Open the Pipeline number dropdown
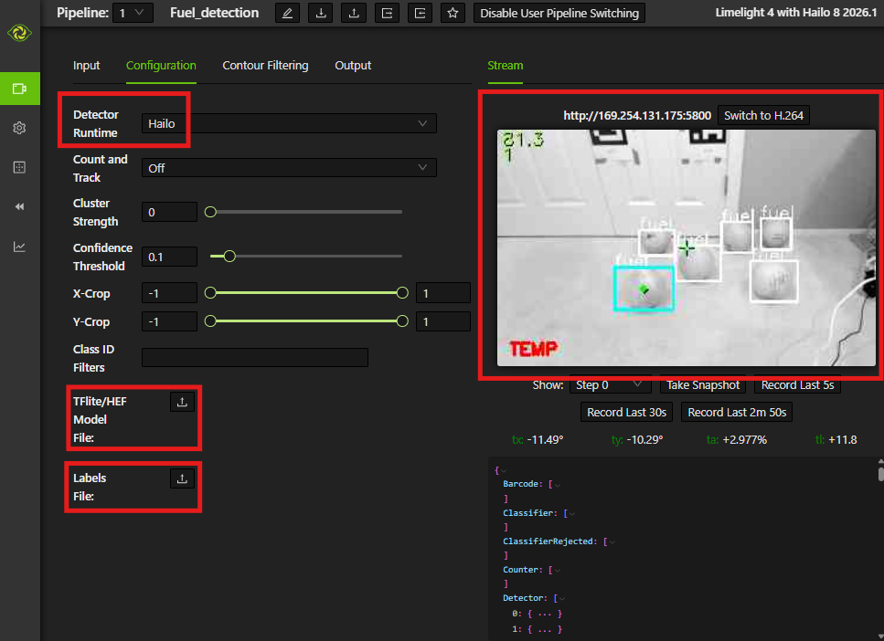 pos(133,13)
